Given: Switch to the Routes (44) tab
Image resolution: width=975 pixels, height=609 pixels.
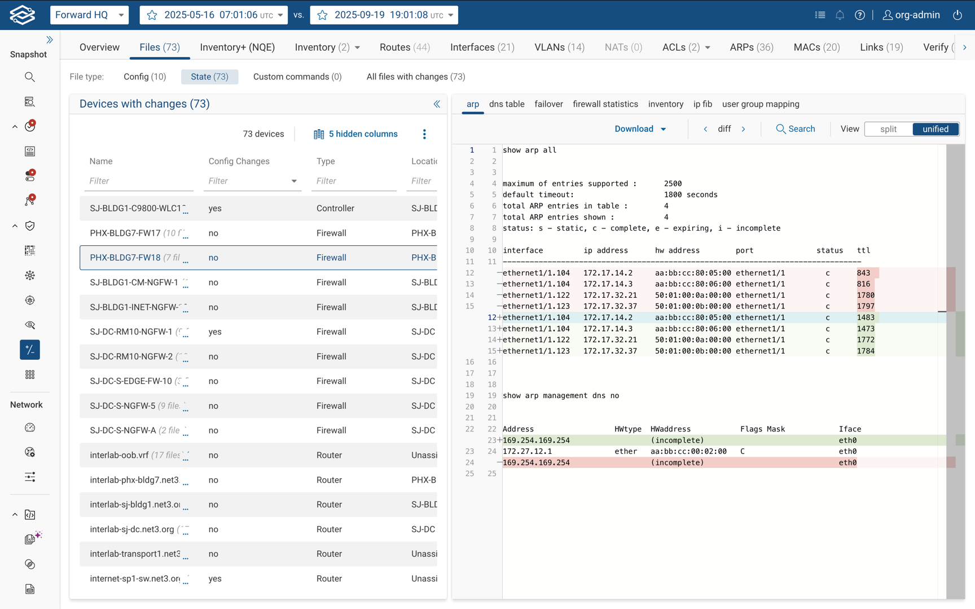Looking at the screenshot, I should tap(405, 47).
